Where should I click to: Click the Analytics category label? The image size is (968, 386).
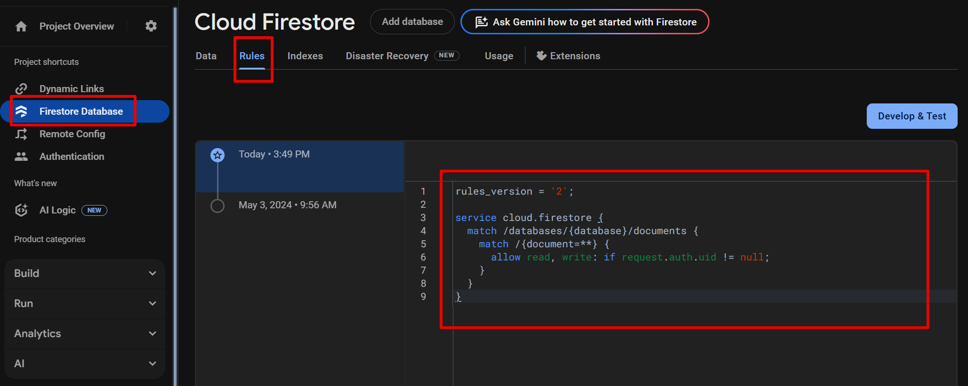(38, 333)
